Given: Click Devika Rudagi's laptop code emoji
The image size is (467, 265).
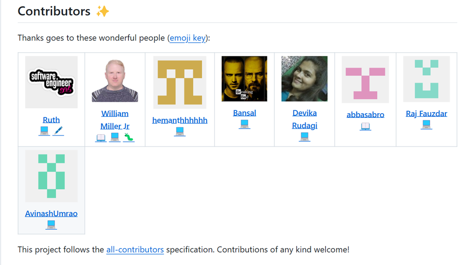Looking at the screenshot, I should [304, 137].
